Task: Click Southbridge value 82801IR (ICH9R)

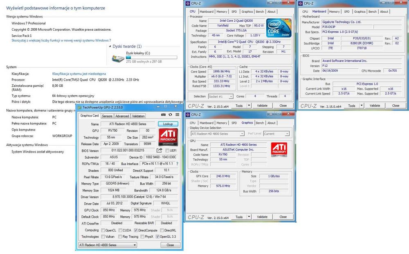Action: [362, 43]
